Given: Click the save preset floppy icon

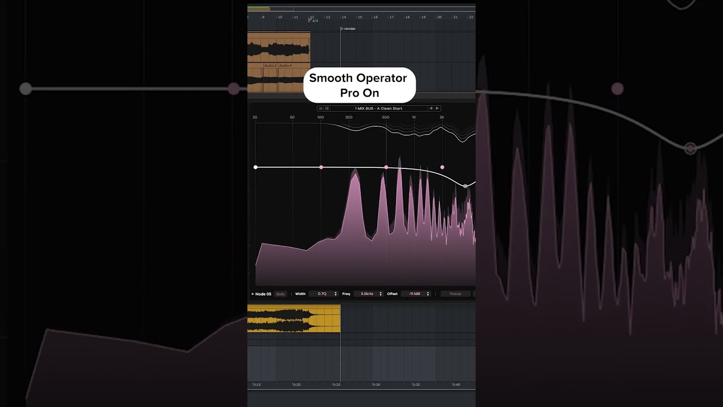Looking at the screenshot, I should pos(326,109).
